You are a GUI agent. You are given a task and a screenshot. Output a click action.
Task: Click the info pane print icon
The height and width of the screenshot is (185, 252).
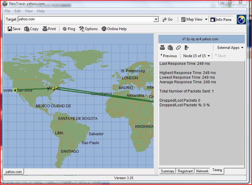click(x=162, y=48)
